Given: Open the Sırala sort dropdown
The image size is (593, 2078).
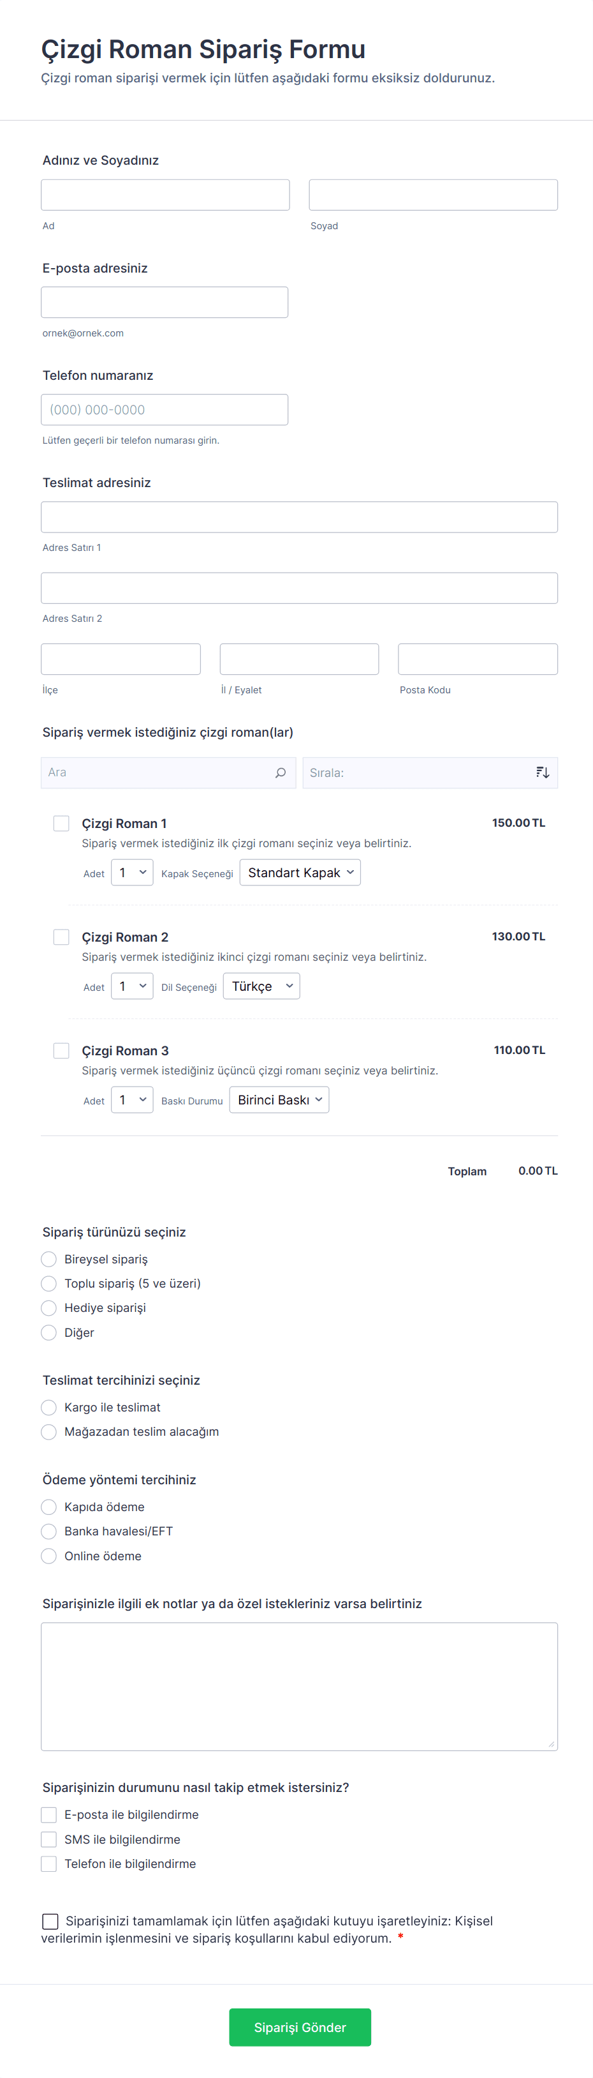Looking at the screenshot, I should point(419,773).
